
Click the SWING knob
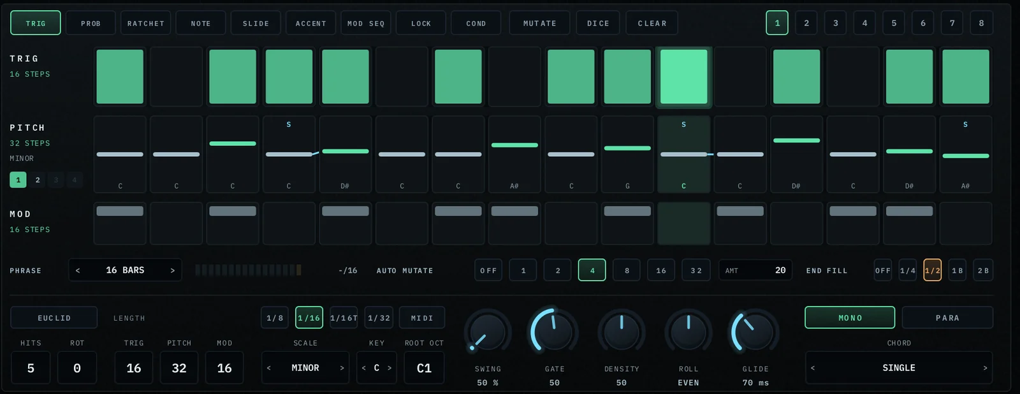click(x=488, y=332)
